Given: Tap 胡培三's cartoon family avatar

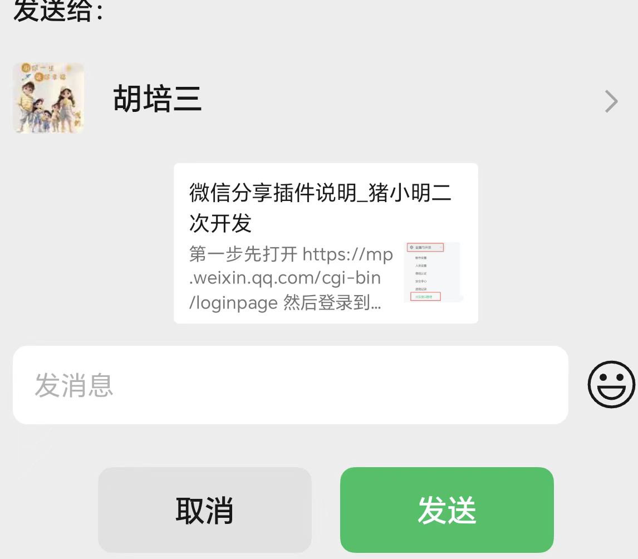Looking at the screenshot, I should click(48, 97).
